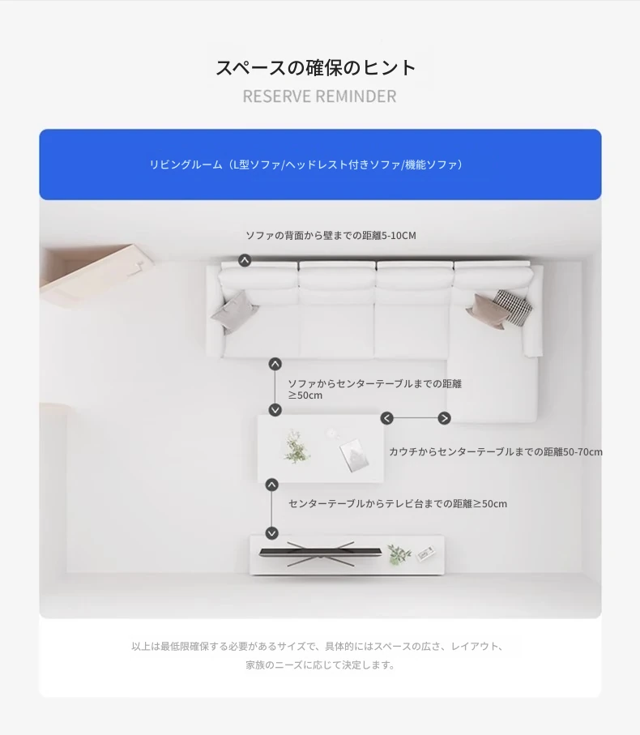Image resolution: width=640 pixels, height=735 pixels.
Task: Click the checkered cushion on the sofa
Action: 512,307
